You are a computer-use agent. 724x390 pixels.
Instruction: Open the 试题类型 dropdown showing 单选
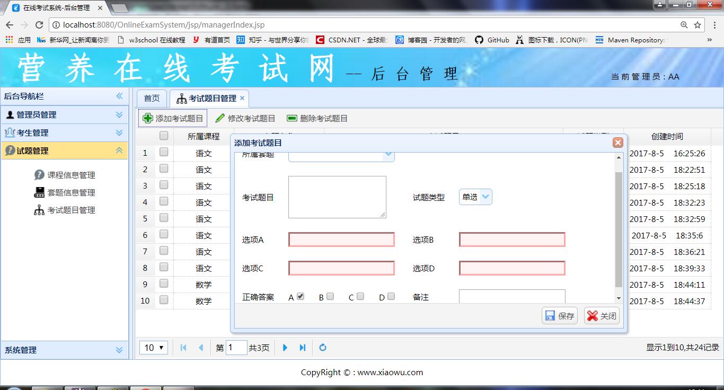coord(475,197)
